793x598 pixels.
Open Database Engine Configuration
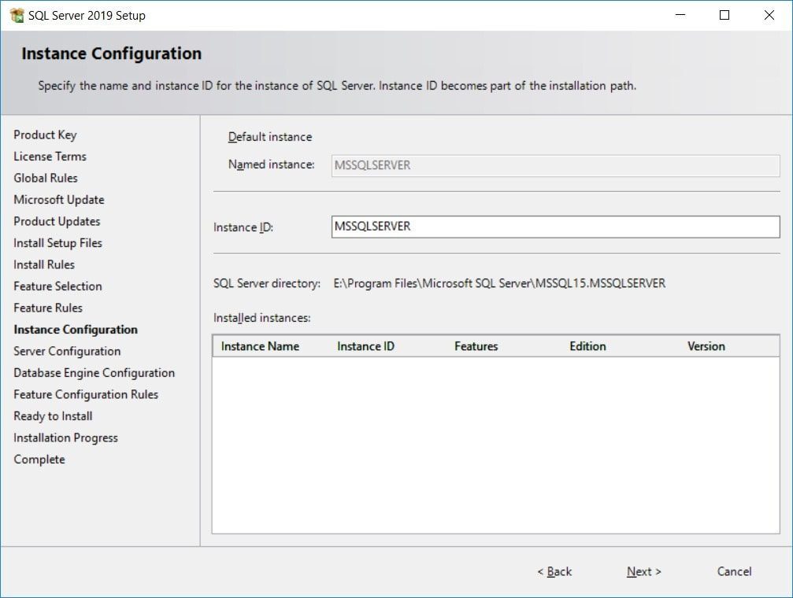click(94, 372)
